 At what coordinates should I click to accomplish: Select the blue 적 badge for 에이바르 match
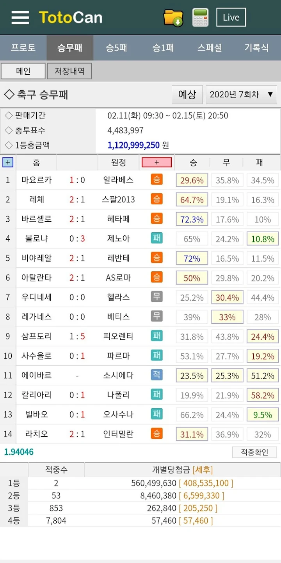[x=157, y=375]
